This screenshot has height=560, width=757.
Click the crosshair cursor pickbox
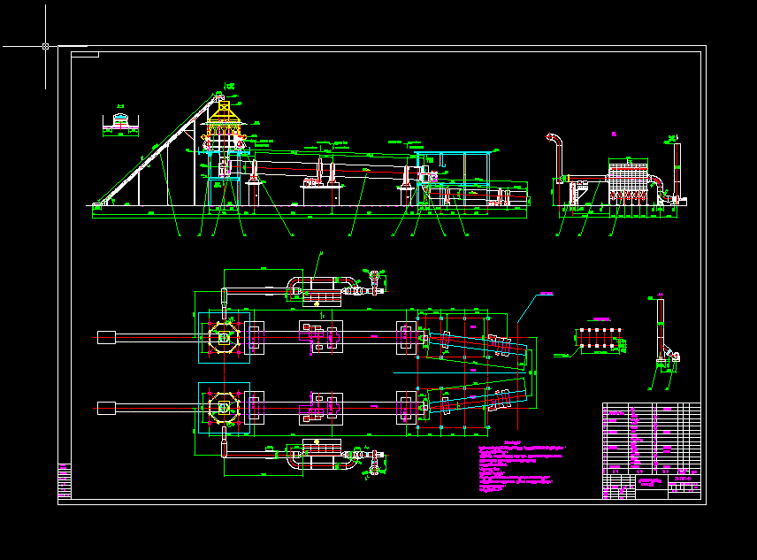point(45,46)
